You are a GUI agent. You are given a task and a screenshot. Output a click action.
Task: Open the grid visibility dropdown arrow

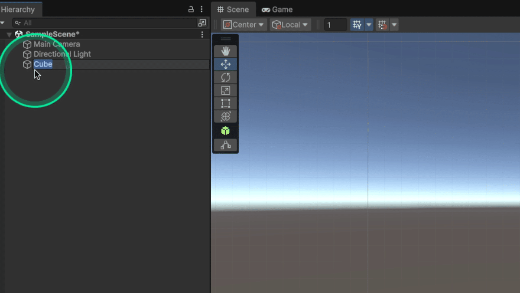369,25
